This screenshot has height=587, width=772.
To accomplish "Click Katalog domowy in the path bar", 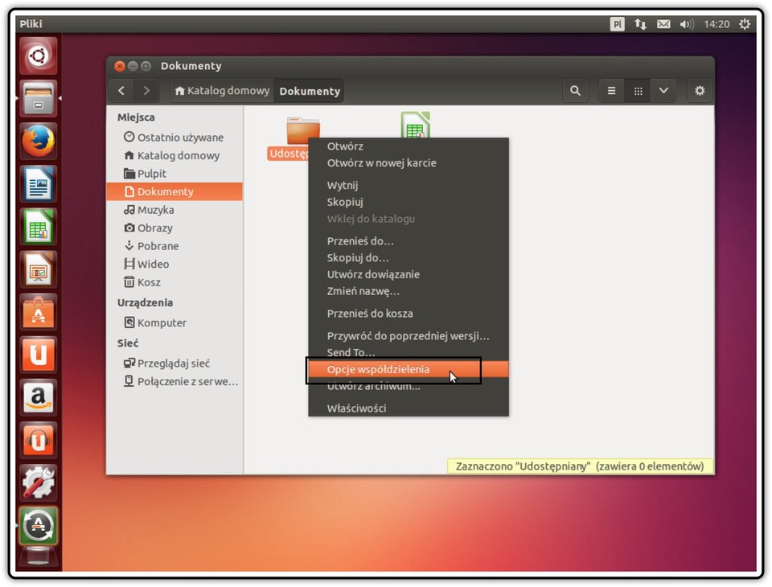I will pyautogui.click(x=223, y=91).
